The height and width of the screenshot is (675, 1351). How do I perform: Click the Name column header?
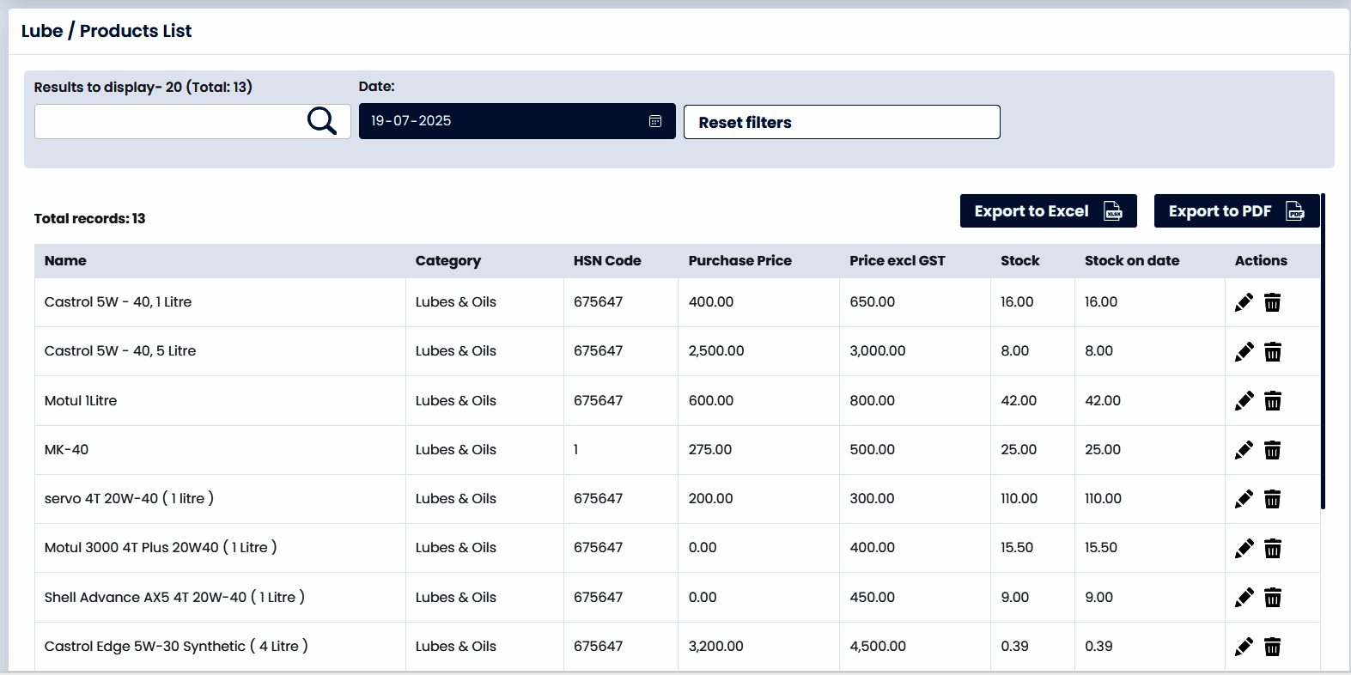point(65,261)
